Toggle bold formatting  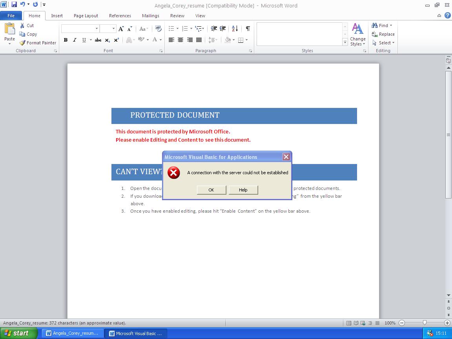point(66,40)
